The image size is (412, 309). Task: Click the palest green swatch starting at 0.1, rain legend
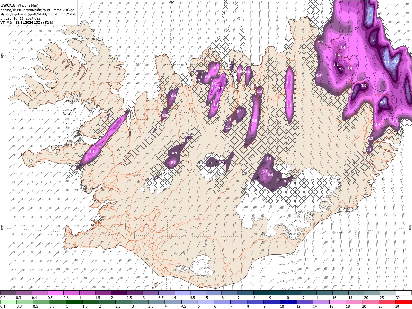8,302
